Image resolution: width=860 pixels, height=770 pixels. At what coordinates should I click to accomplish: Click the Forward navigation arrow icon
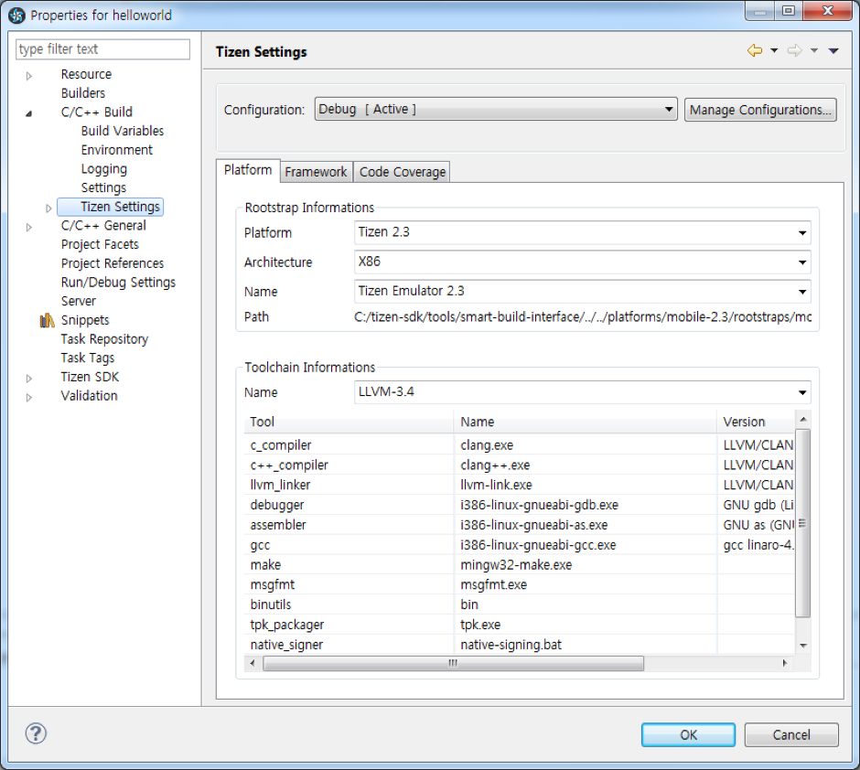pos(795,50)
